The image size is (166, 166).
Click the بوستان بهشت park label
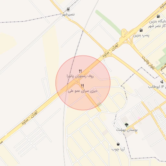(127, 130)
